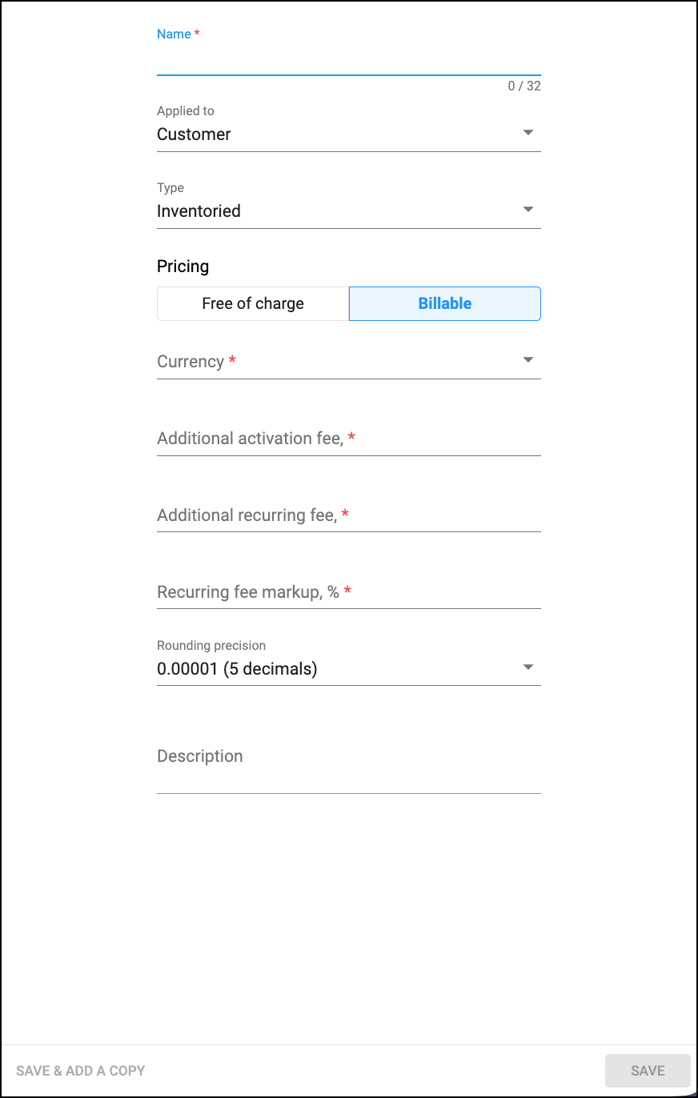Click the Name input field
The height and width of the screenshot is (1098, 698).
pyautogui.click(x=348, y=59)
